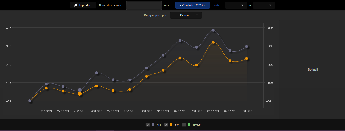Select the Net data point at 06/11/23
This screenshot has height=131, width=345.
213,30
